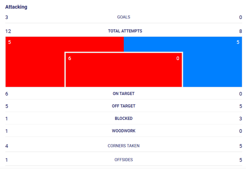Click the blue off-target area showing 5

[x=213, y=62]
